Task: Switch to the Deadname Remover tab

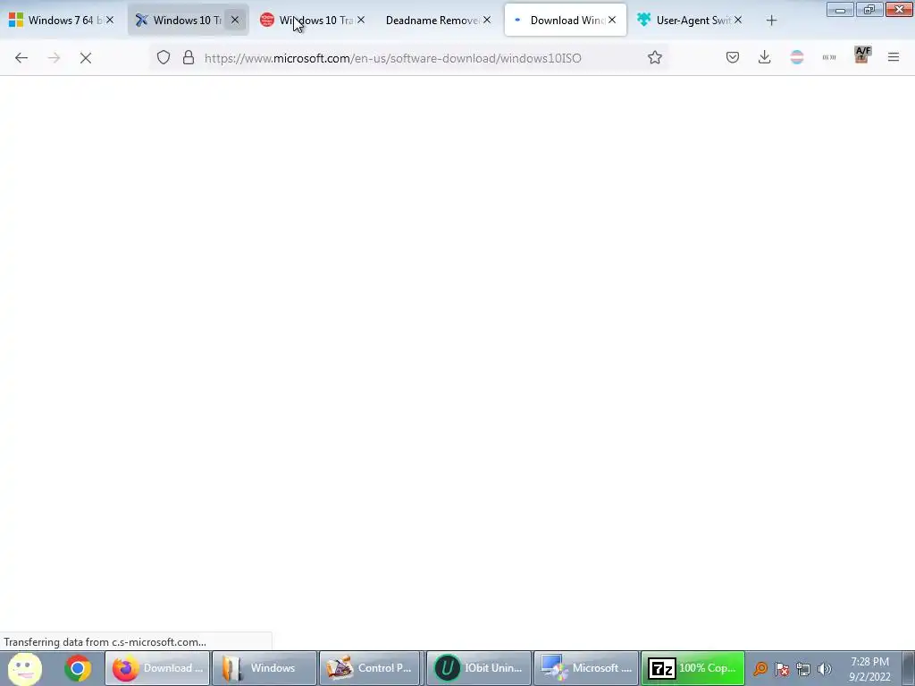Action: pyautogui.click(x=439, y=20)
